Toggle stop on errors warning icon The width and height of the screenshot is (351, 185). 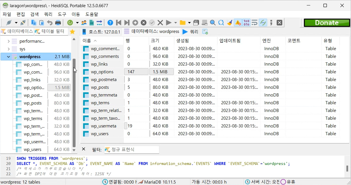pyautogui.click(x=238, y=23)
